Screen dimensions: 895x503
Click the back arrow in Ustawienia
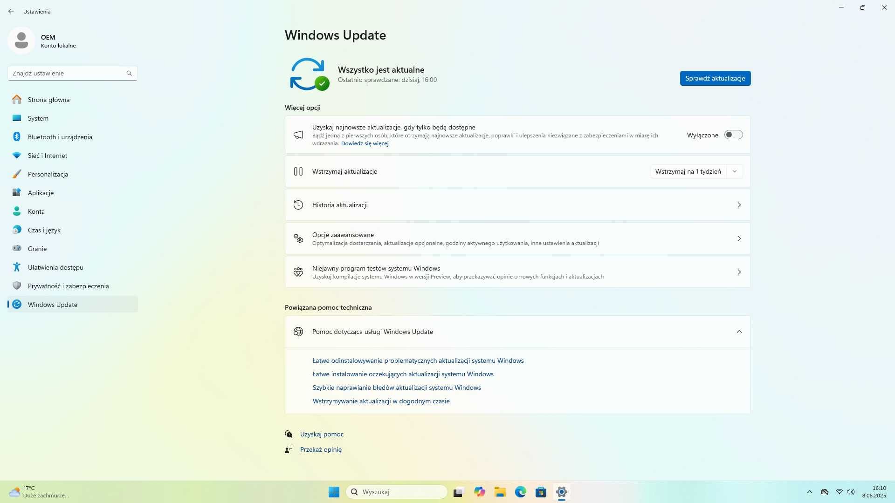(11, 11)
